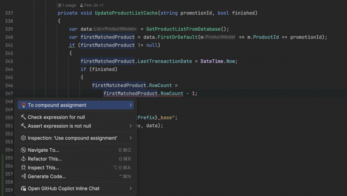This screenshot has height=196, width=347.
Task: Click the GetProductListFromDatabase call
Action: point(183,29)
